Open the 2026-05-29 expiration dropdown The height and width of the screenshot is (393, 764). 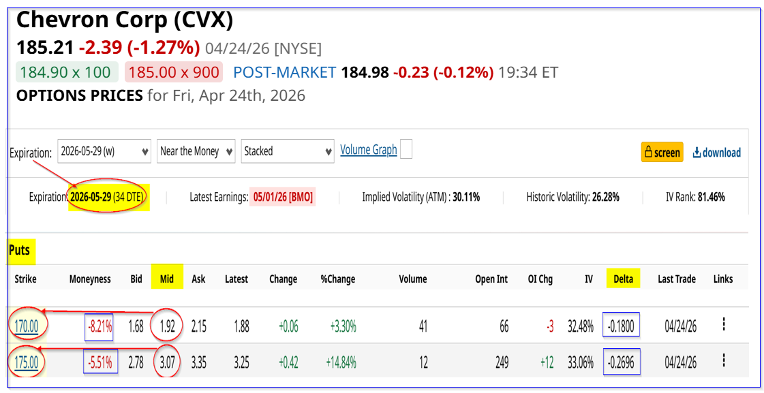tap(104, 151)
